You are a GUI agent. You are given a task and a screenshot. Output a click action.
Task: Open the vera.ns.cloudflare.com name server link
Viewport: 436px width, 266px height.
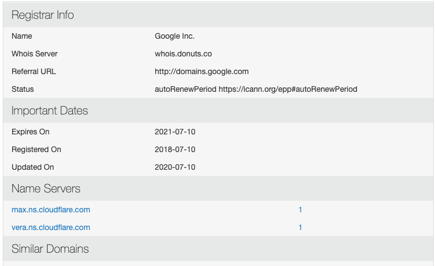pos(51,227)
